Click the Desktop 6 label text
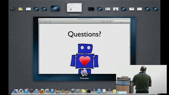 click(74, 15)
